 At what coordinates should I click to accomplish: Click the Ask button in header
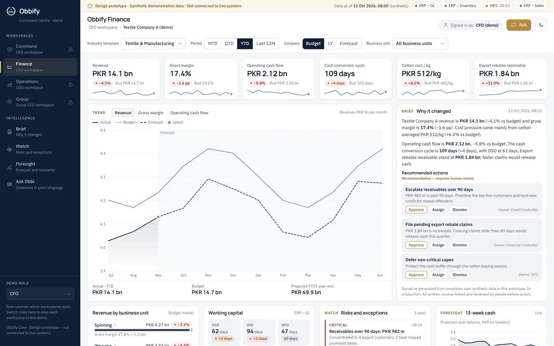coord(519,25)
